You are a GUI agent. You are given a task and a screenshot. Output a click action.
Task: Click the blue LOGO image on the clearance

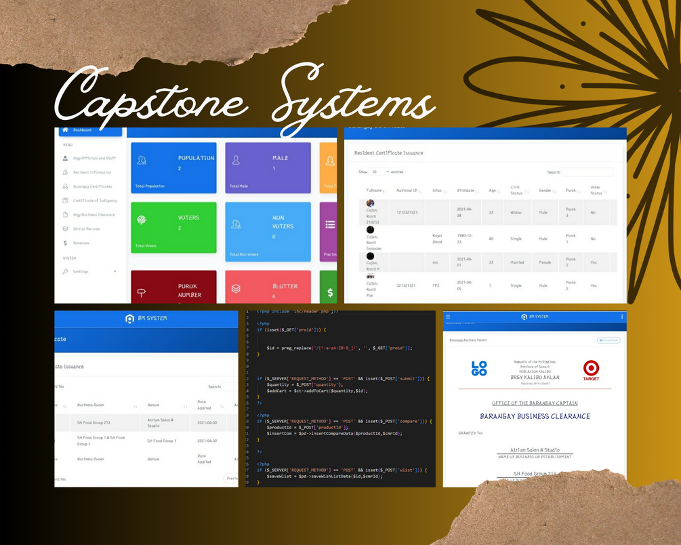coord(479,369)
